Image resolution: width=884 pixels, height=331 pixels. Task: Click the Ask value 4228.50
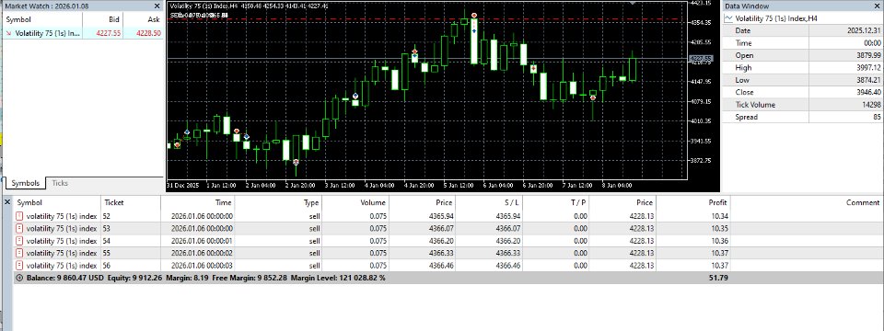click(149, 33)
